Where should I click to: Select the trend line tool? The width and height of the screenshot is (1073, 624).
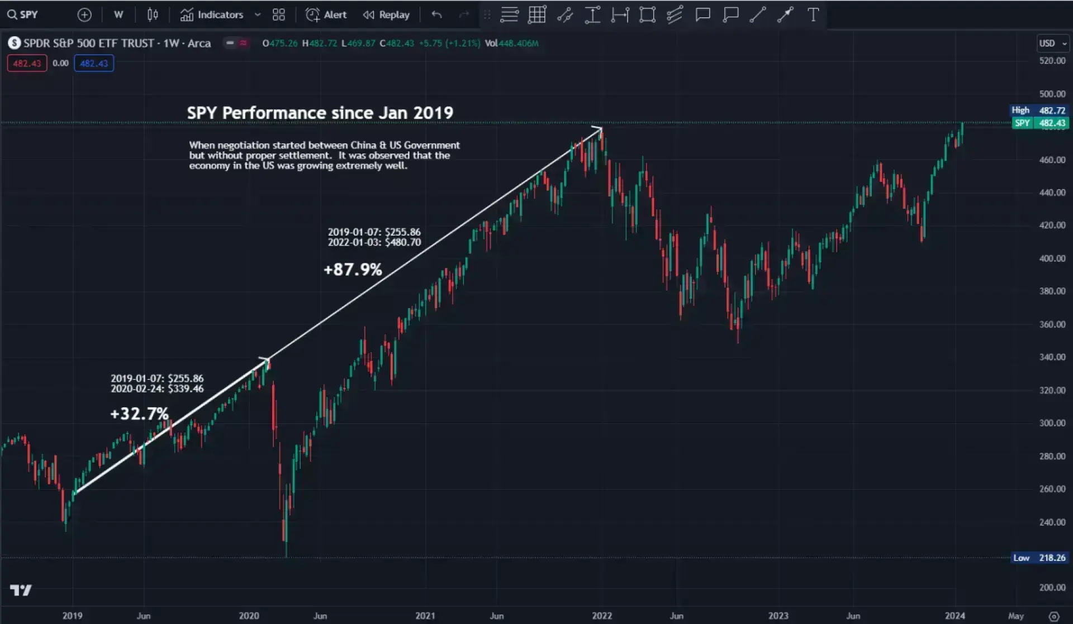(758, 15)
